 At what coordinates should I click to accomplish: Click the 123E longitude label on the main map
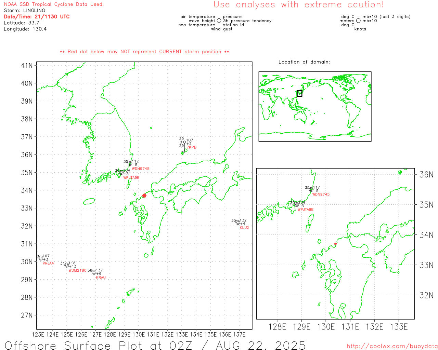[38, 335]
